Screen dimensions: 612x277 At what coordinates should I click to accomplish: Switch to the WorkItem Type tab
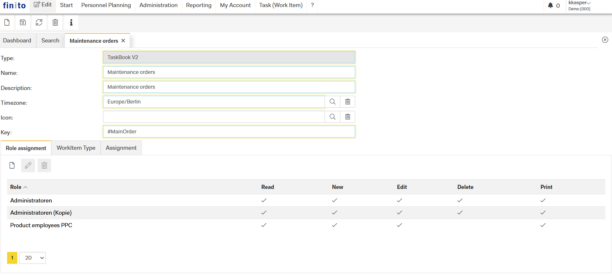coord(76,148)
